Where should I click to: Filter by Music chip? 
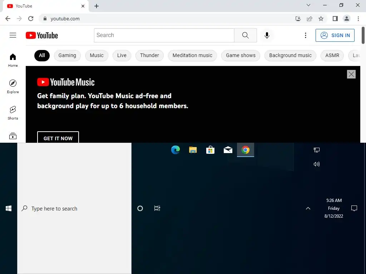pyautogui.click(x=97, y=55)
